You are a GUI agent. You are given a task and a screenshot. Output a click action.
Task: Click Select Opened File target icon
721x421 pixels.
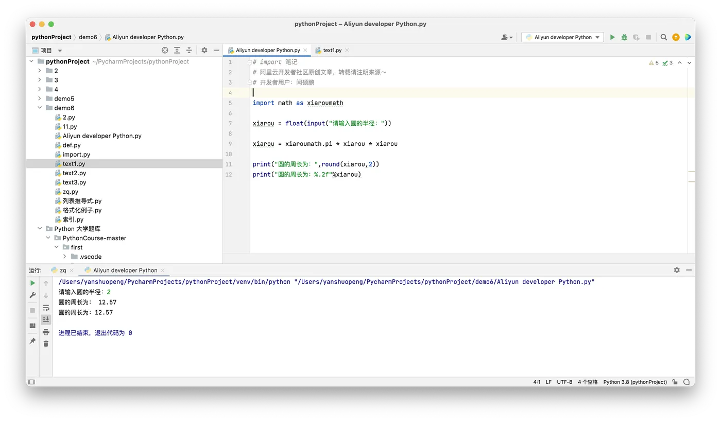(x=165, y=50)
